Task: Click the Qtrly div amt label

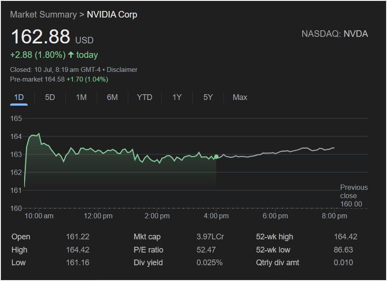Action: (278, 263)
